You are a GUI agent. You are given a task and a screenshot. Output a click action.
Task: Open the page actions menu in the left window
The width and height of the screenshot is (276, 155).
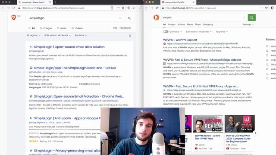118,8
